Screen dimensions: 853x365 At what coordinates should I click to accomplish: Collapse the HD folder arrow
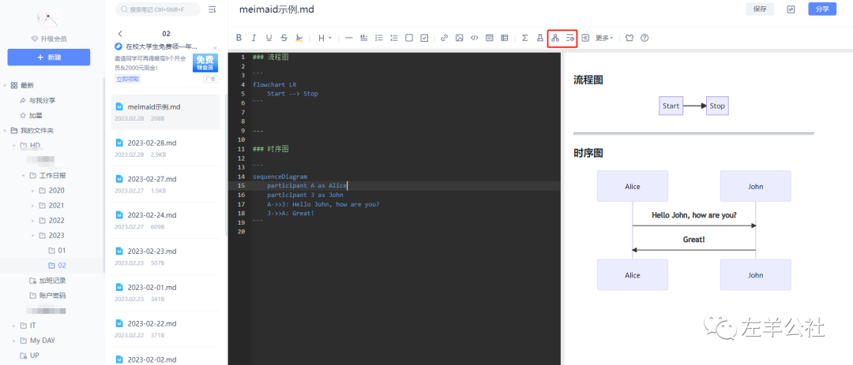point(15,146)
